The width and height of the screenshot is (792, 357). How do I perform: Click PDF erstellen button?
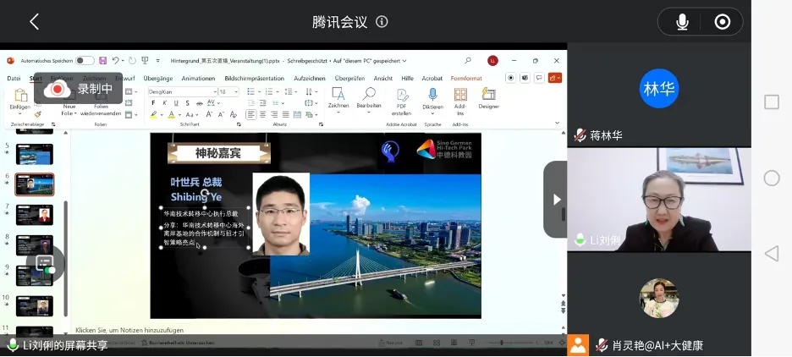click(402, 102)
